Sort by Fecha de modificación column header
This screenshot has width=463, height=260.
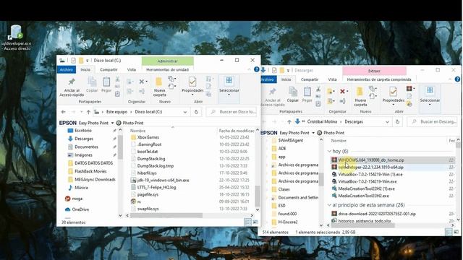(x=237, y=131)
